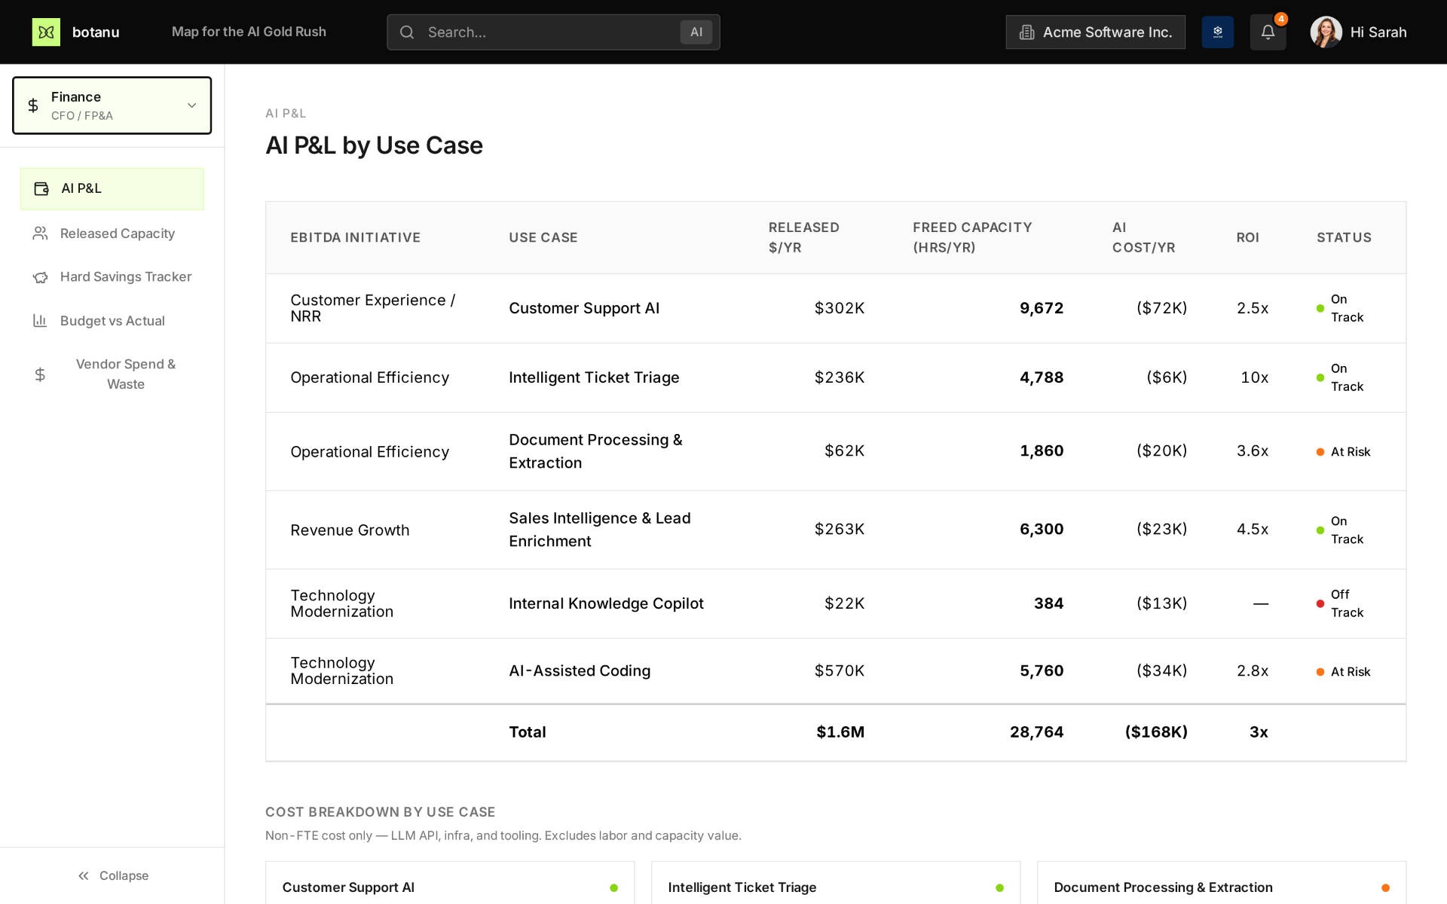
Task: Click the $302K released value
Action: click(839, 308)
